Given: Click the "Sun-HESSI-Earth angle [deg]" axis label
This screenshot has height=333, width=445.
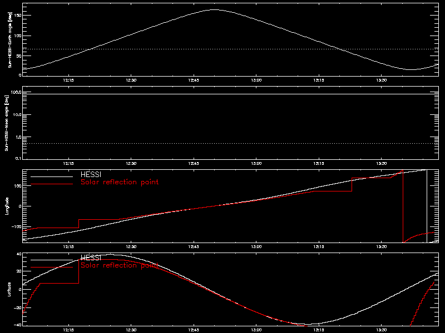Looking at the screenshot, I should (x=10, y=39).
